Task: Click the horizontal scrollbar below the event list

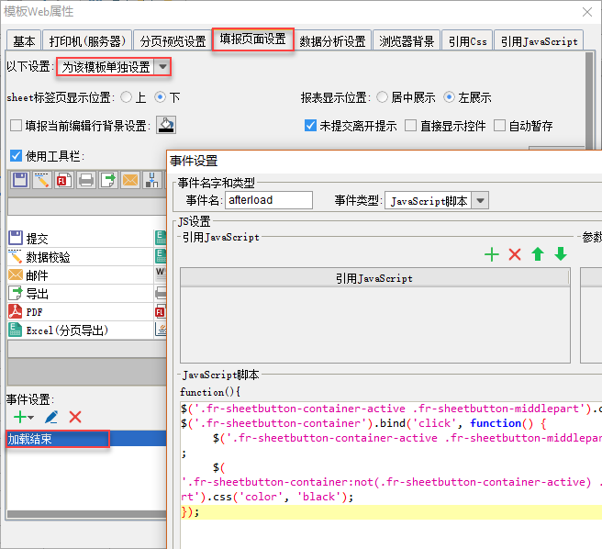Action: 87,514
